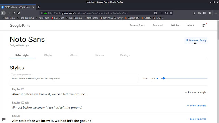This screenshot has width=219, height=123.
Task: Show sidebars icon in Firefox toolbar
Action: [x=205, y=13]
